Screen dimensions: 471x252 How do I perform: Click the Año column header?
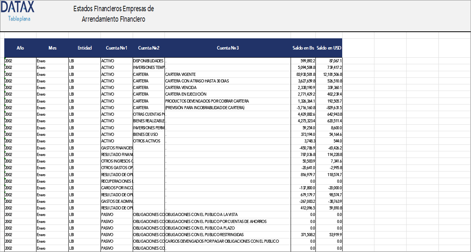[x=20, y=48]
